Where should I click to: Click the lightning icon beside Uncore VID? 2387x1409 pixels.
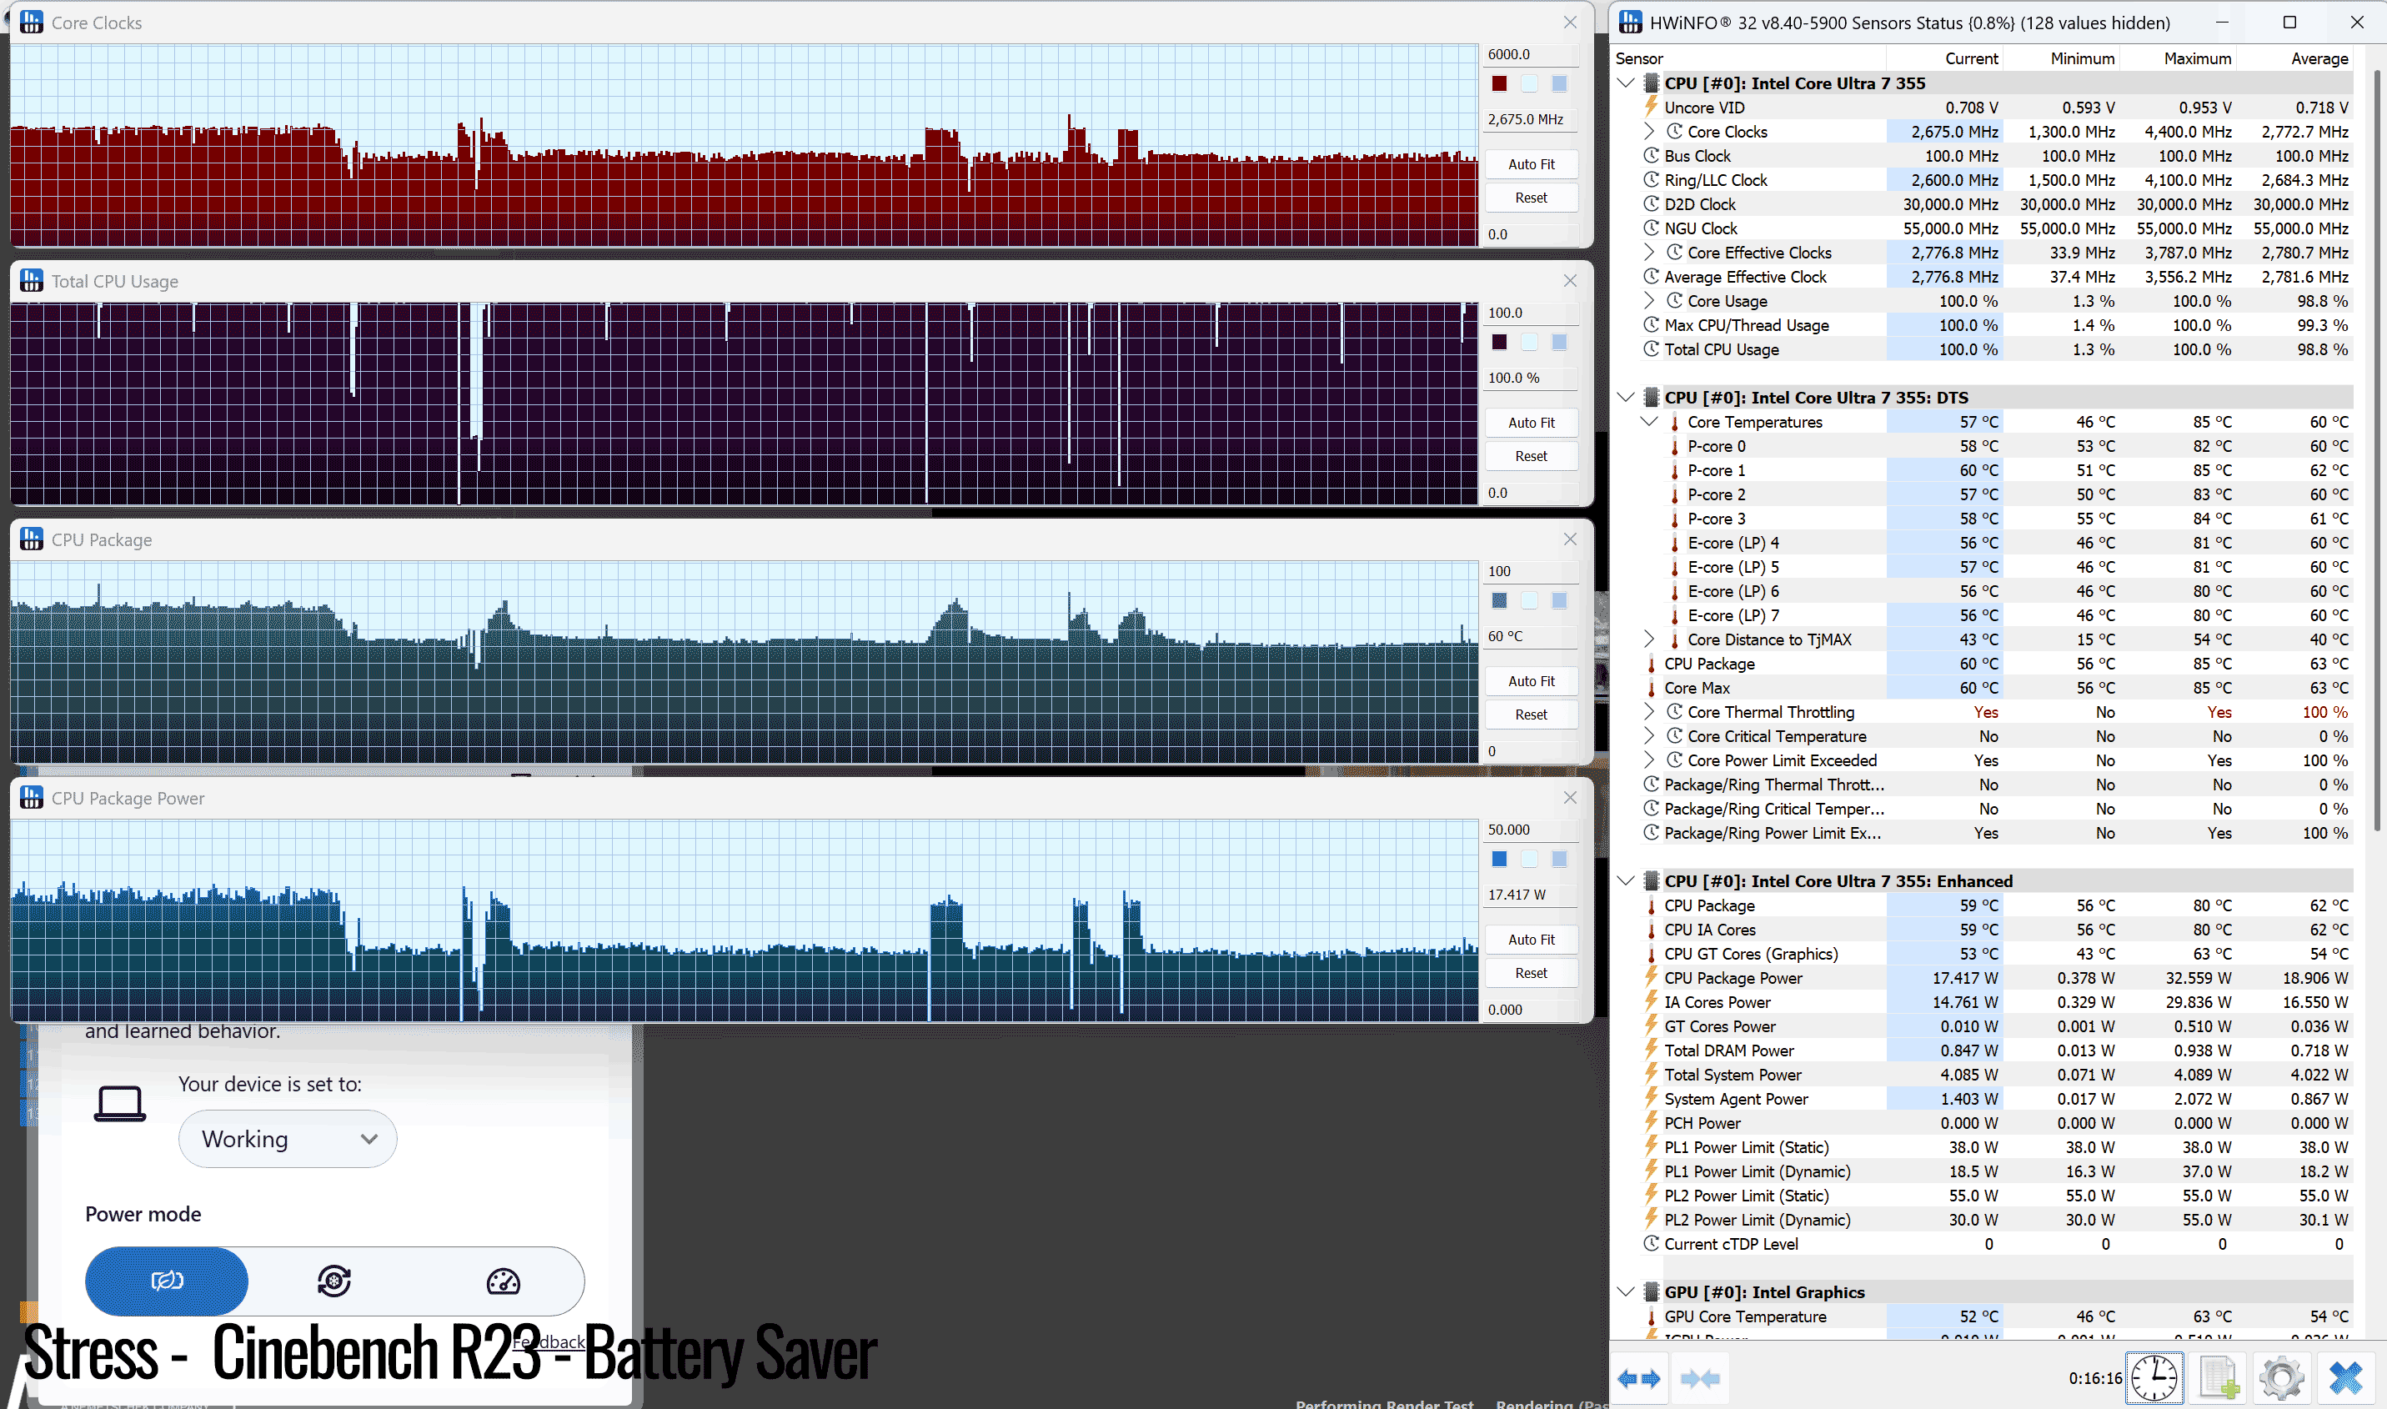1651,107
